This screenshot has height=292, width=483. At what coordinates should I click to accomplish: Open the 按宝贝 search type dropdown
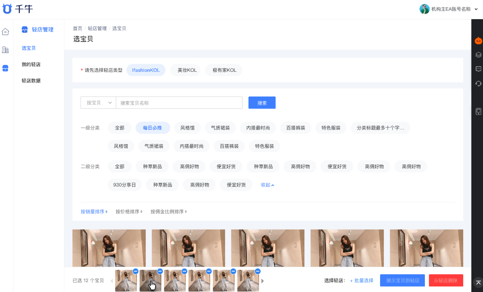(98, 103)
